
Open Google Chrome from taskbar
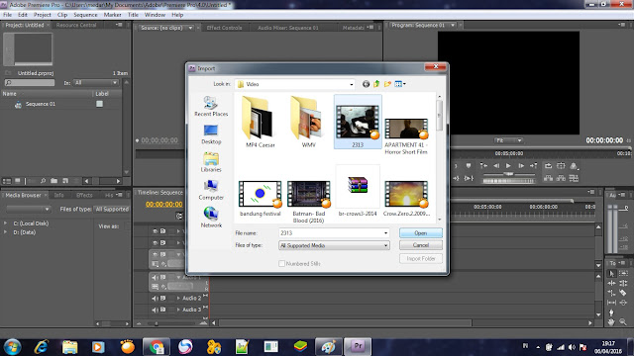pos(157,347)
